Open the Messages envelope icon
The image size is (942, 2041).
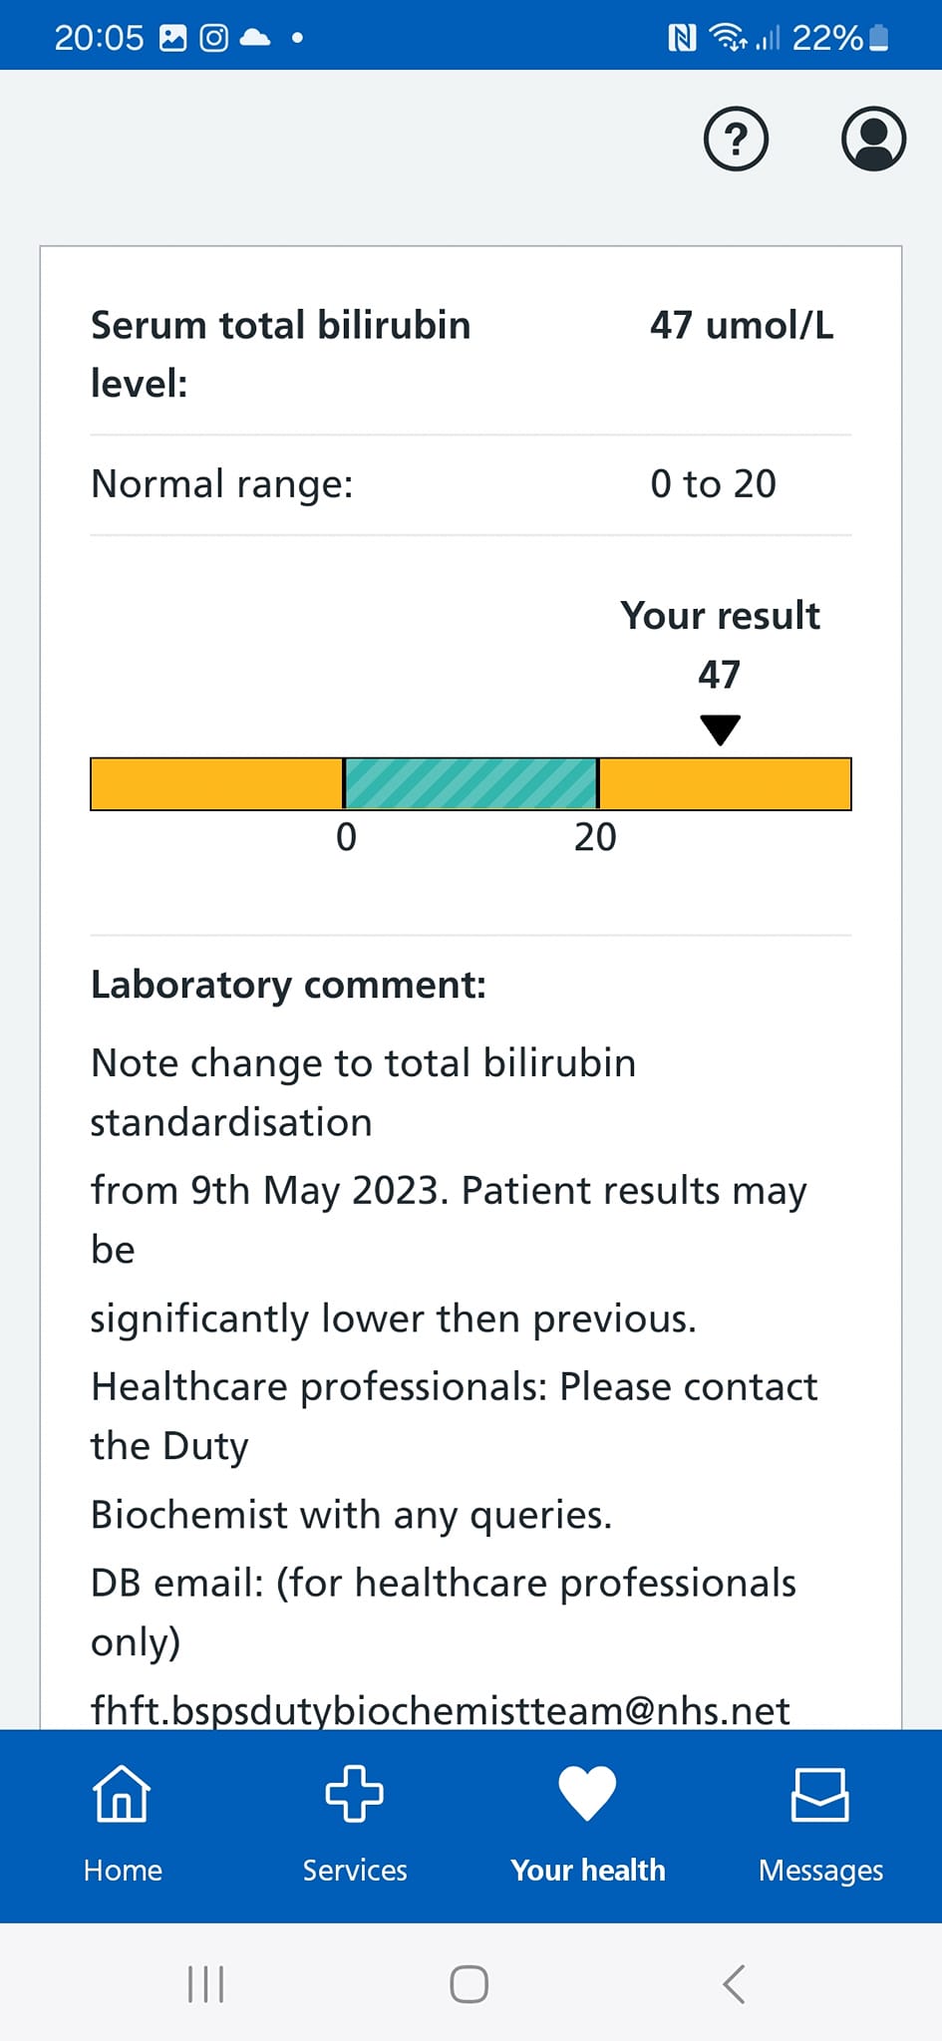point(819,1794)
